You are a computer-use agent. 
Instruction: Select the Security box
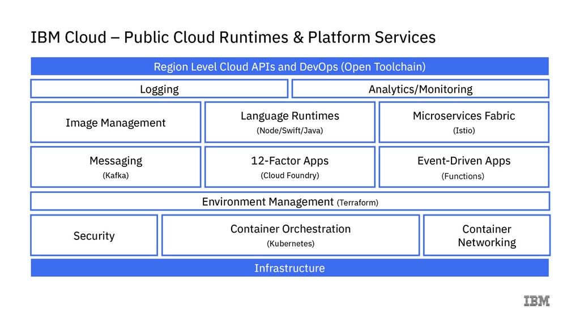click(94, 235)
